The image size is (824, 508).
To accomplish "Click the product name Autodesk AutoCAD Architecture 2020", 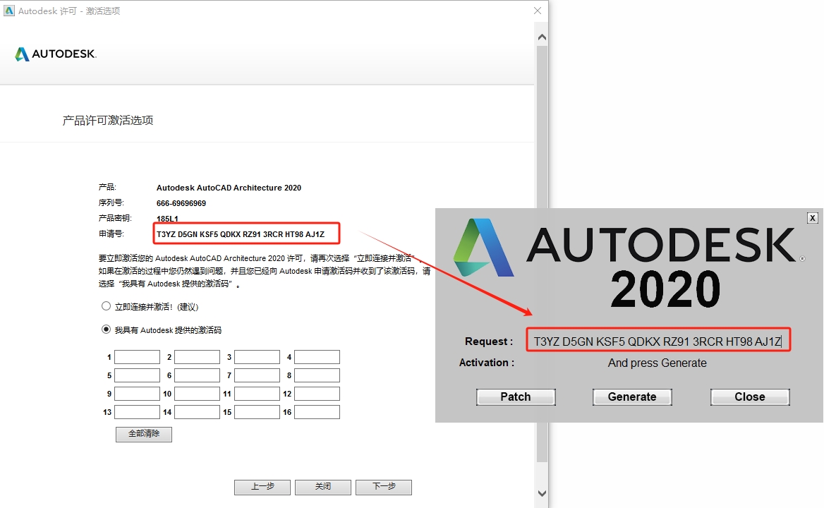I will point(229,188).
